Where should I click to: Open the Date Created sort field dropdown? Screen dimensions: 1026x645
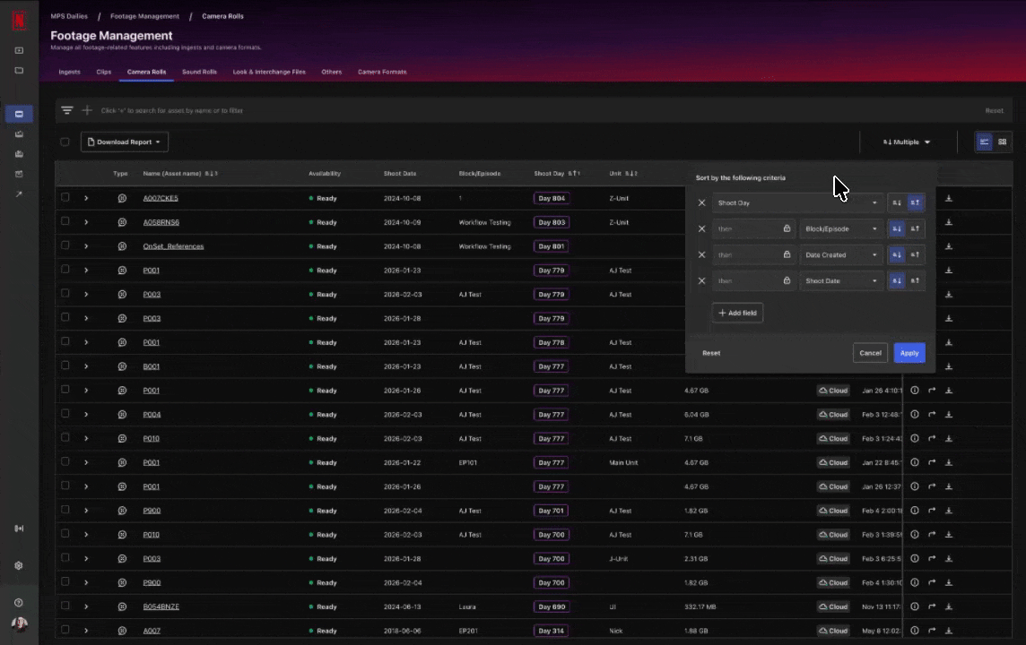tap(840, 255)
